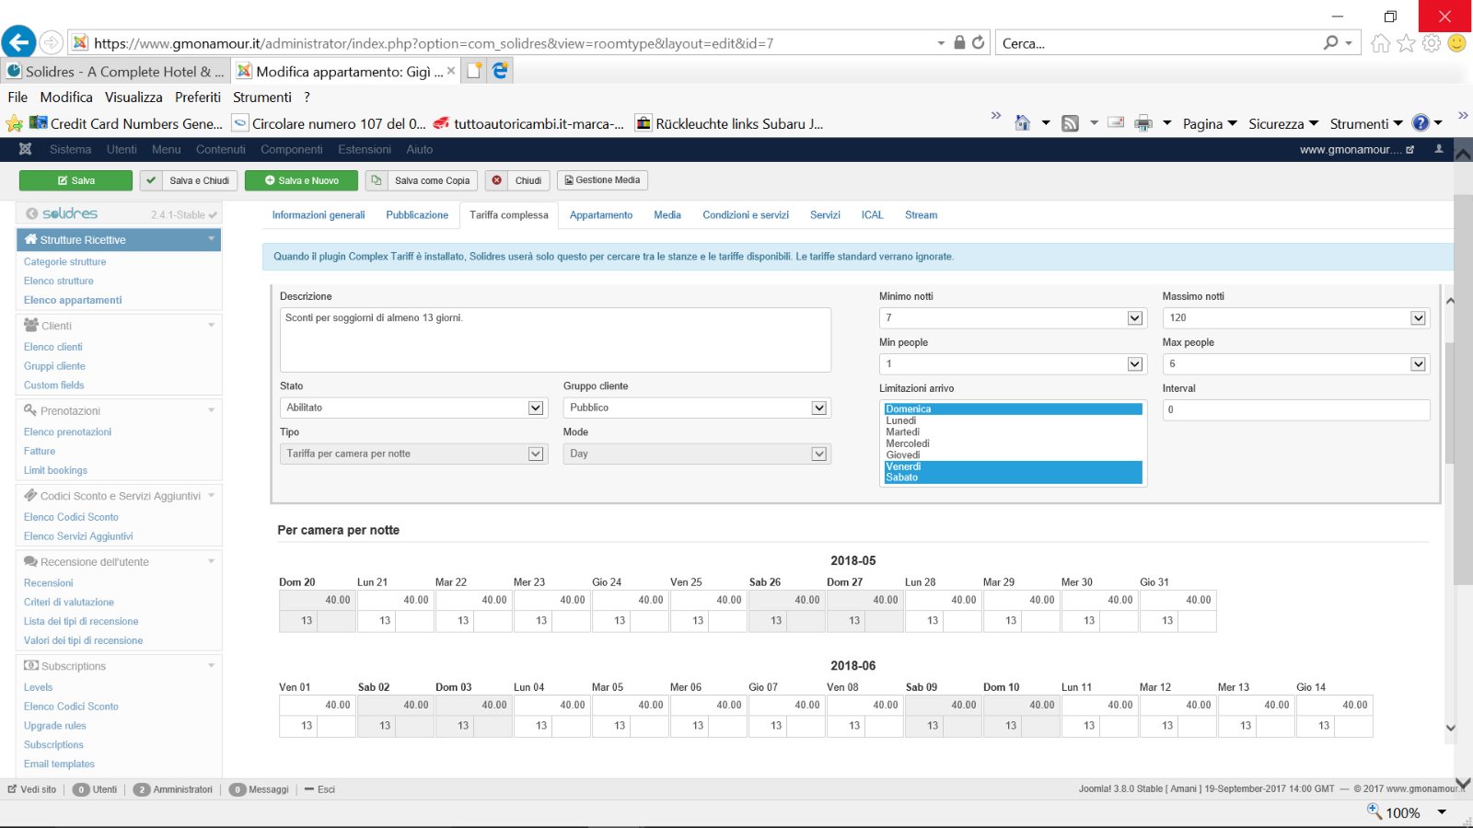Click the user profile icon in admin bar
This screenshot has height=828, width=1473.
1439,149
